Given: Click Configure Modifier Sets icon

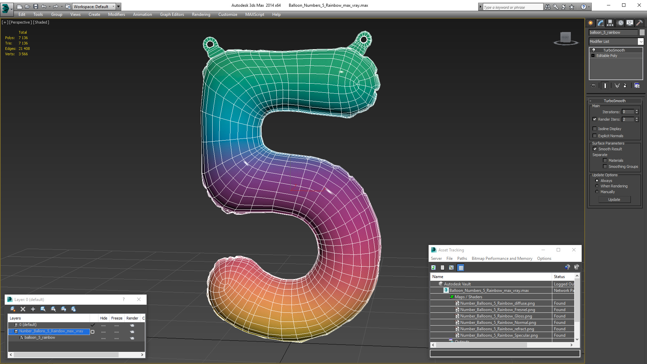Looking at the screenshot, I should tap(637, 86).
